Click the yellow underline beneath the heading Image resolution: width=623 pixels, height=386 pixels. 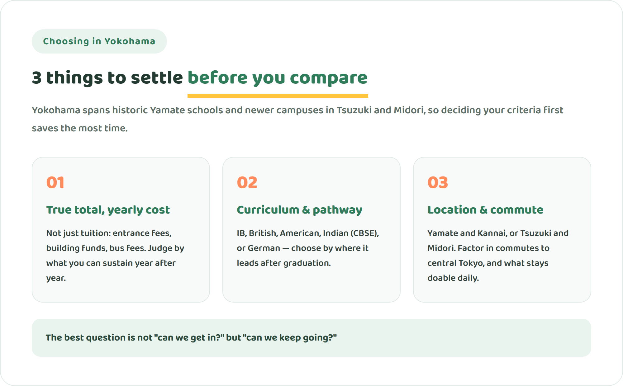[278, 96]
